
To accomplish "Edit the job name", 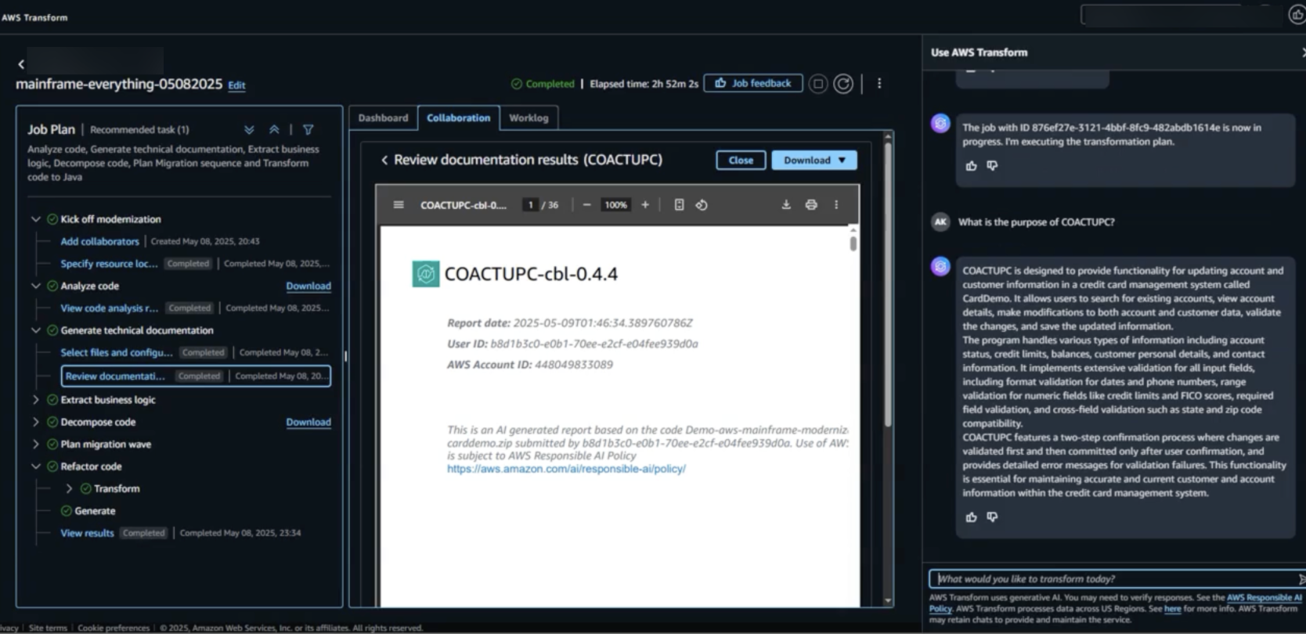I will pyautogui.click(x=236, y=85).
